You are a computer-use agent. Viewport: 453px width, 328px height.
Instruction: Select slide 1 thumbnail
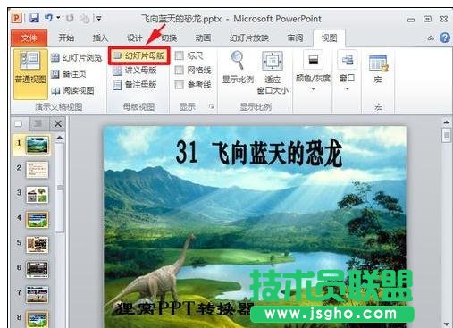(x=38, y=145)
